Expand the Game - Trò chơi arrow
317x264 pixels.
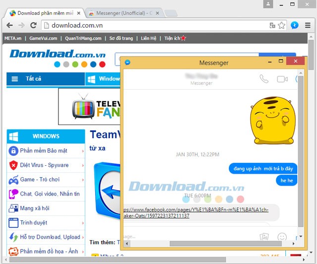click(x=83, y=180)
